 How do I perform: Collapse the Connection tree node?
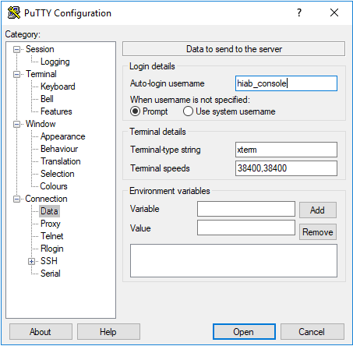click(x=16, y=199)
